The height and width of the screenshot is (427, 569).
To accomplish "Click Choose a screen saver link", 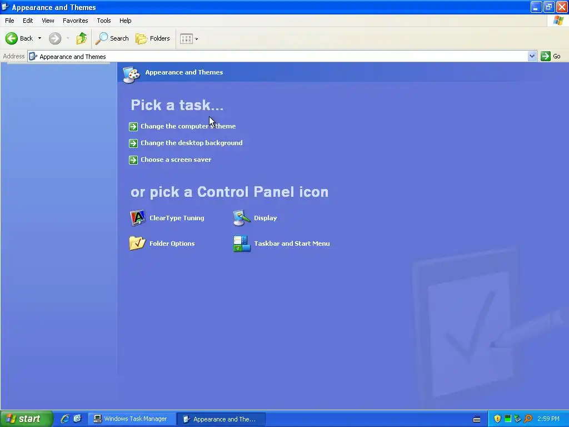I will pos(176,160).
